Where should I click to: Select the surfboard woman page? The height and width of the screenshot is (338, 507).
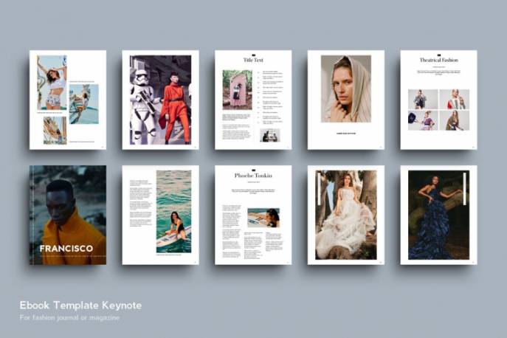click(160, 215)
